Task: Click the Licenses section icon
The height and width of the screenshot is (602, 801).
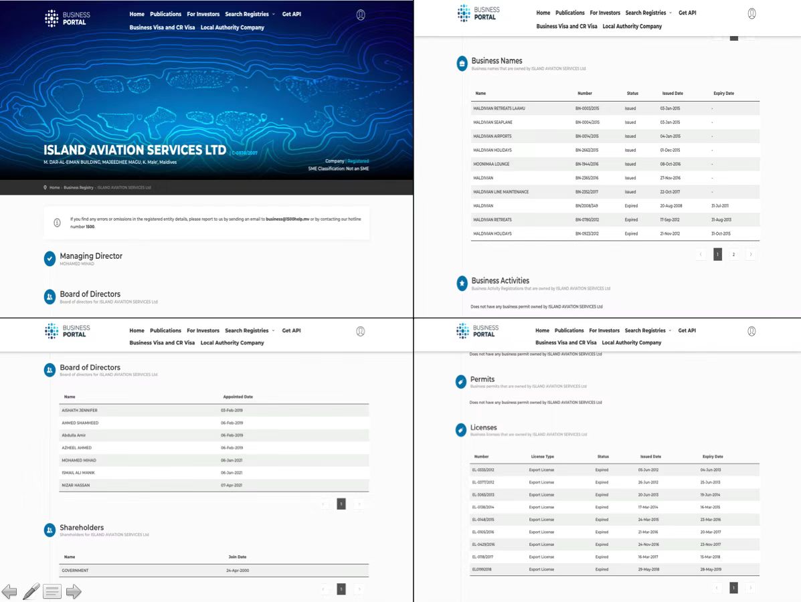Action: (461, 430)
